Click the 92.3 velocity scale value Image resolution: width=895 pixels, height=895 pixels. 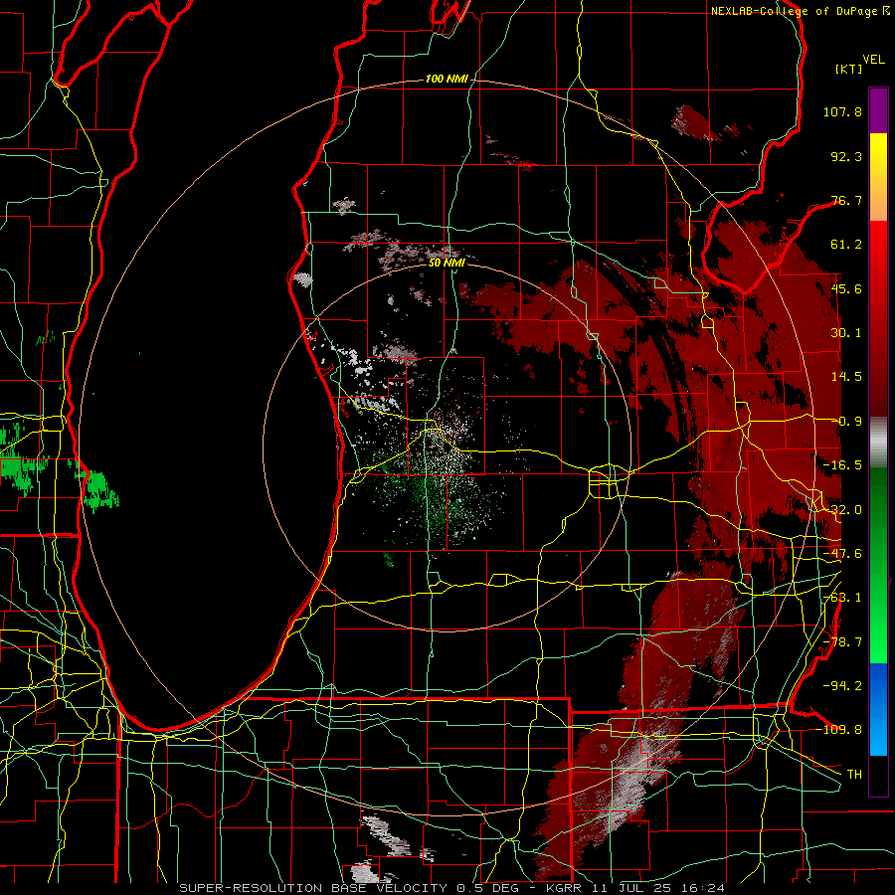coord(846,156)
